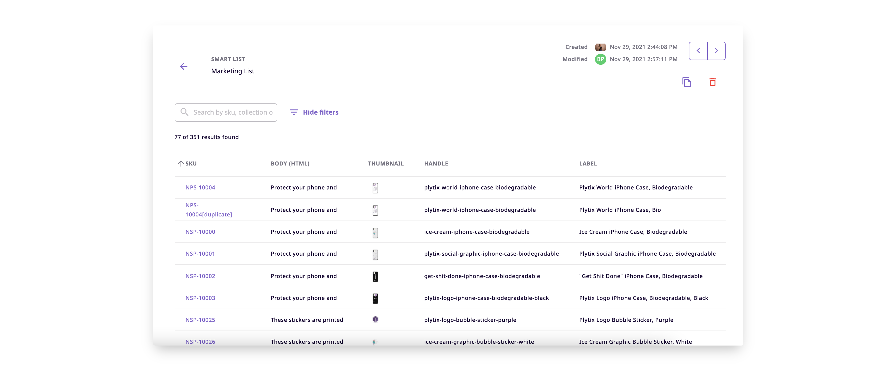896x371 pixels.
Task: Click handle 'ice-cream-iphone-case-biodegradable'
Action: 476,232
